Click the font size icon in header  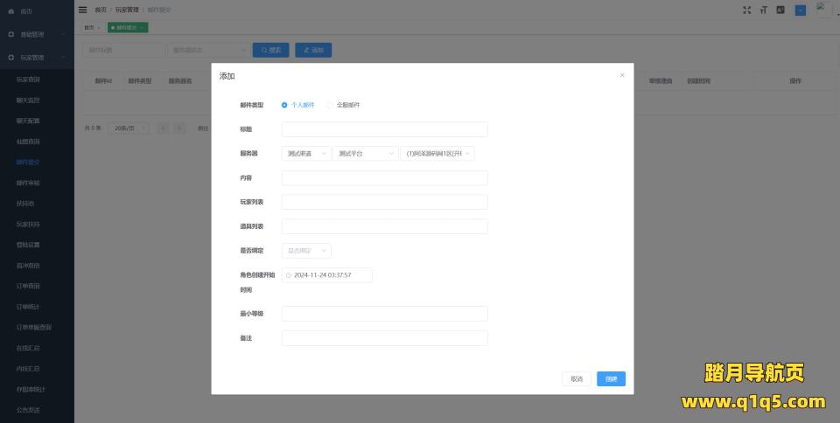coord(764,10)
